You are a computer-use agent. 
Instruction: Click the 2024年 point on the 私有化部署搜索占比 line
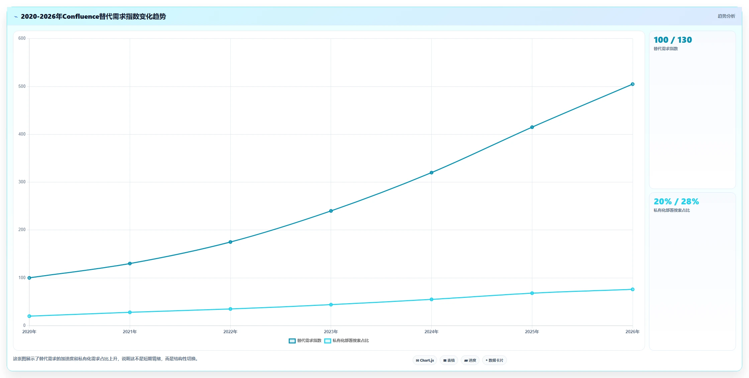pos(431,300)
